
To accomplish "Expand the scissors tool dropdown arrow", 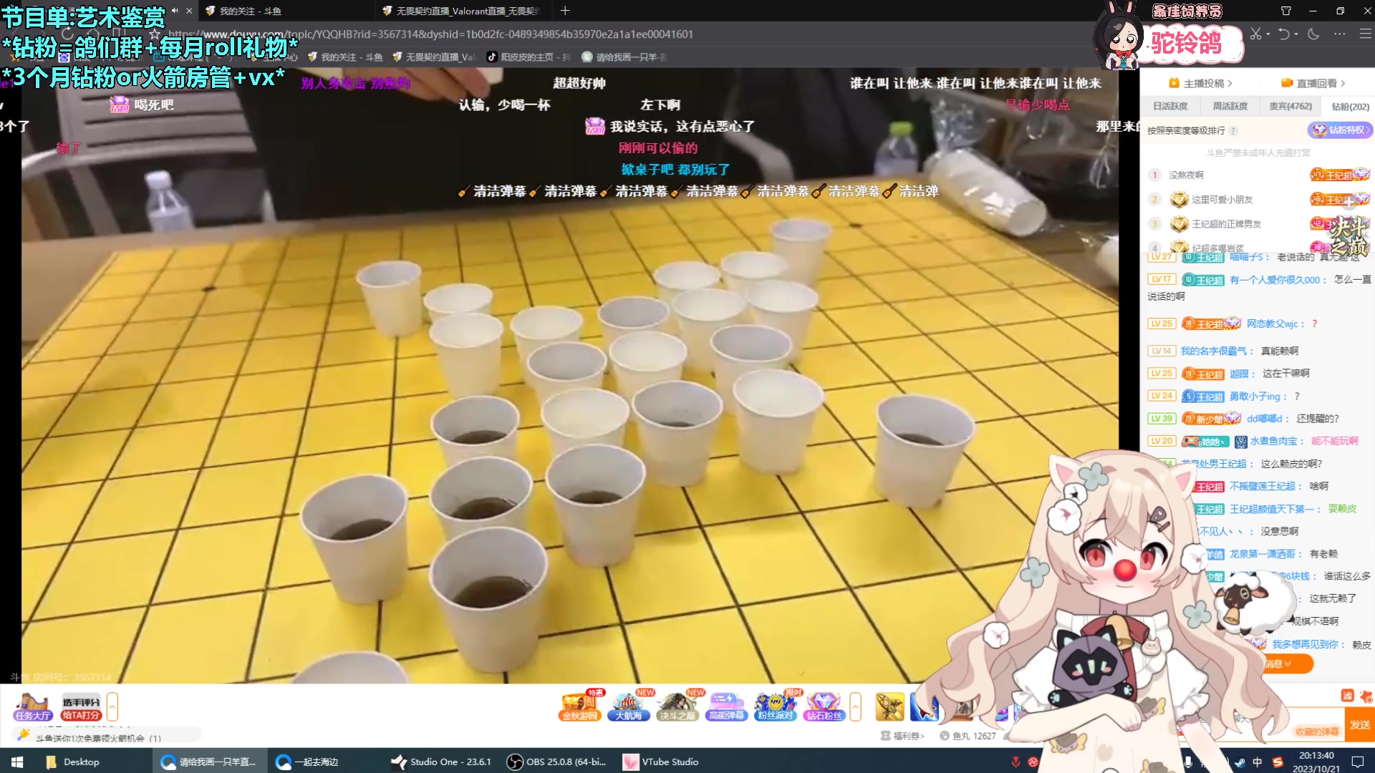I will (x=1268, y=34).
